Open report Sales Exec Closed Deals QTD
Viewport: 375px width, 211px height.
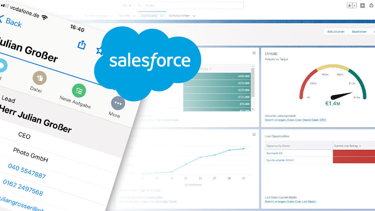(x=295, y=120)
